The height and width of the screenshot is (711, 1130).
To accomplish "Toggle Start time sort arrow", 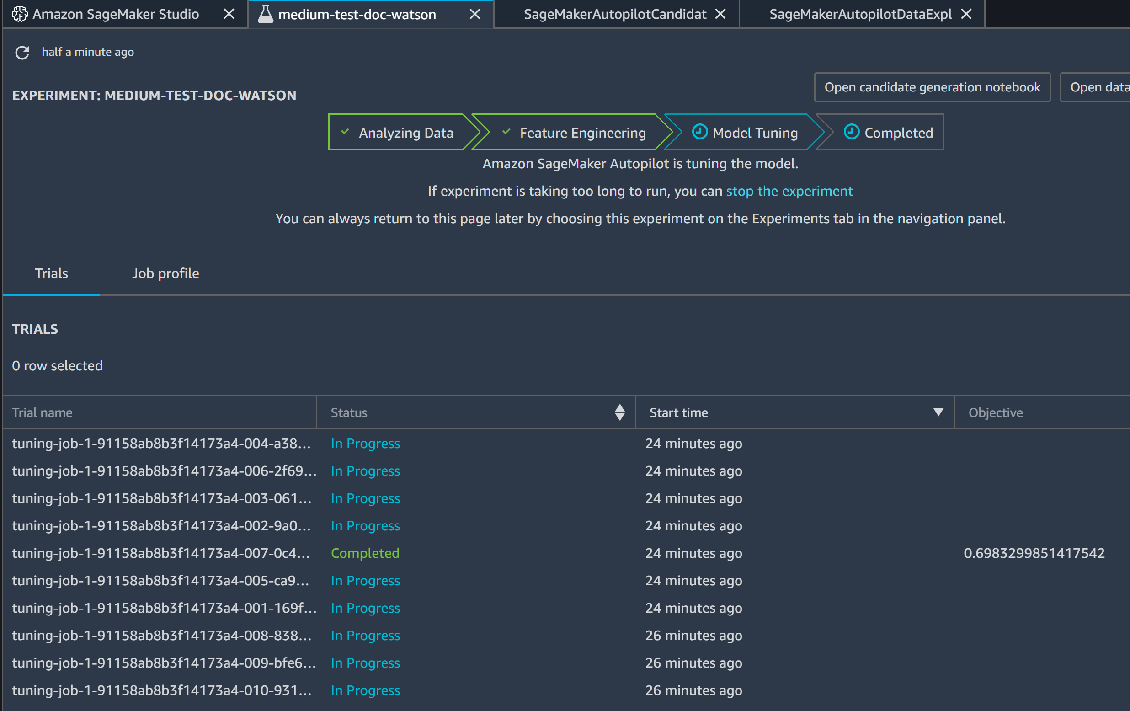I will [x=938, y=412].
